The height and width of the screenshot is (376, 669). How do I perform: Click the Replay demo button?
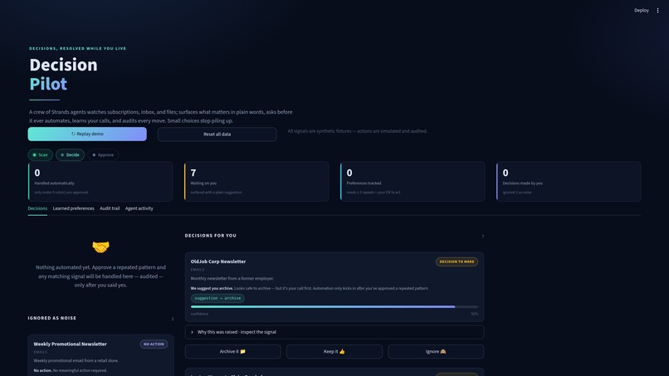tap(87, 134)
